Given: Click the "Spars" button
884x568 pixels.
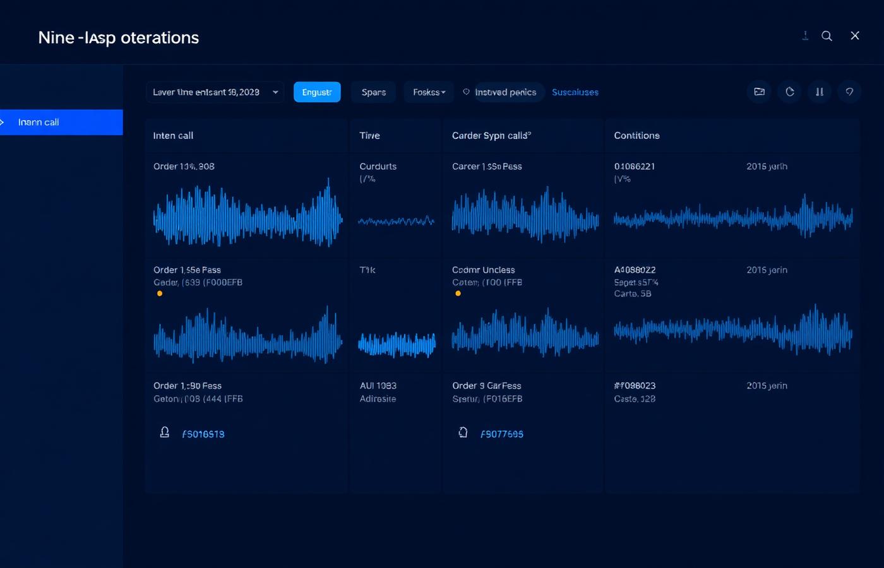Looking at the screenshot, I should (x=374, y=92).
